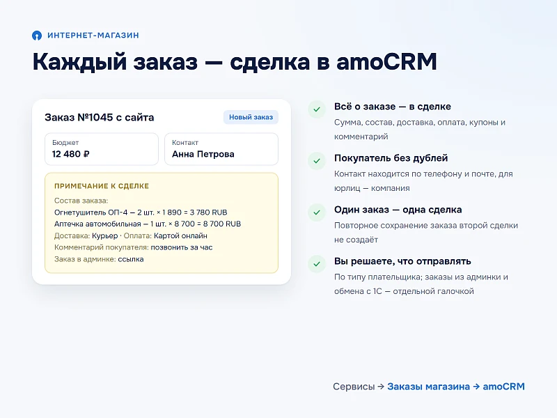This screenshot has height=418, width=557.
Task: Click the checkmark icon by Всё о заказе
Action: (x=317, y=109)
